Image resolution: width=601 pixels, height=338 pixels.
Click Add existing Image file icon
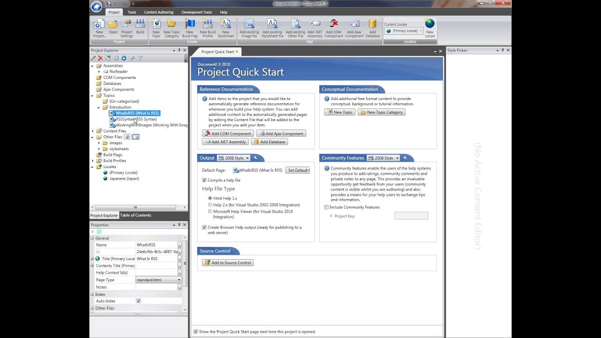tap(249, 28)
